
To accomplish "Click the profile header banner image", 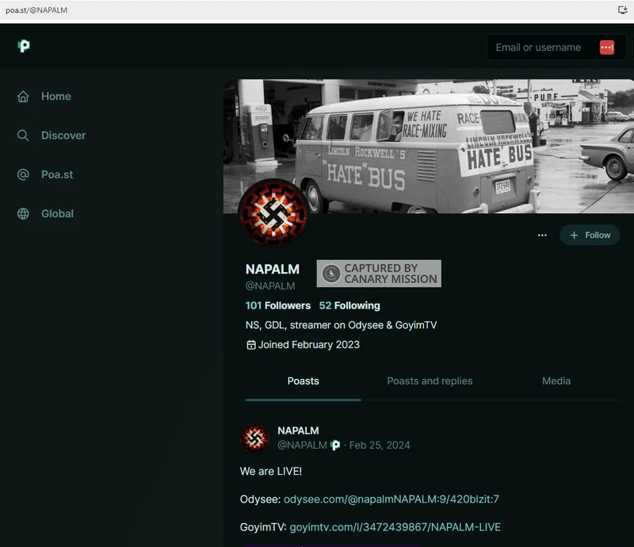I will [429, 146].
